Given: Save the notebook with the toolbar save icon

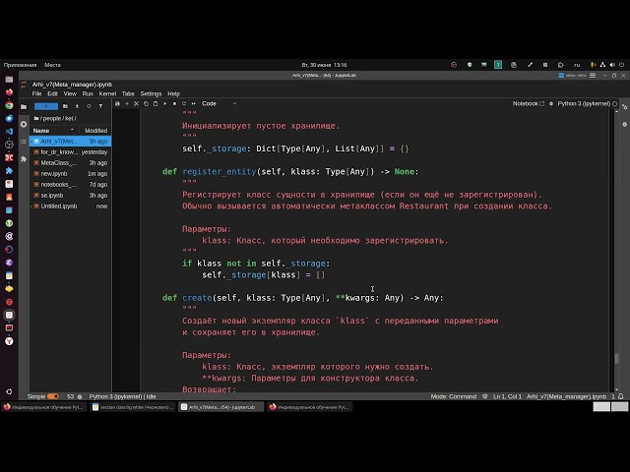Looking at the screenshot, I should click(x=117, y=103).
